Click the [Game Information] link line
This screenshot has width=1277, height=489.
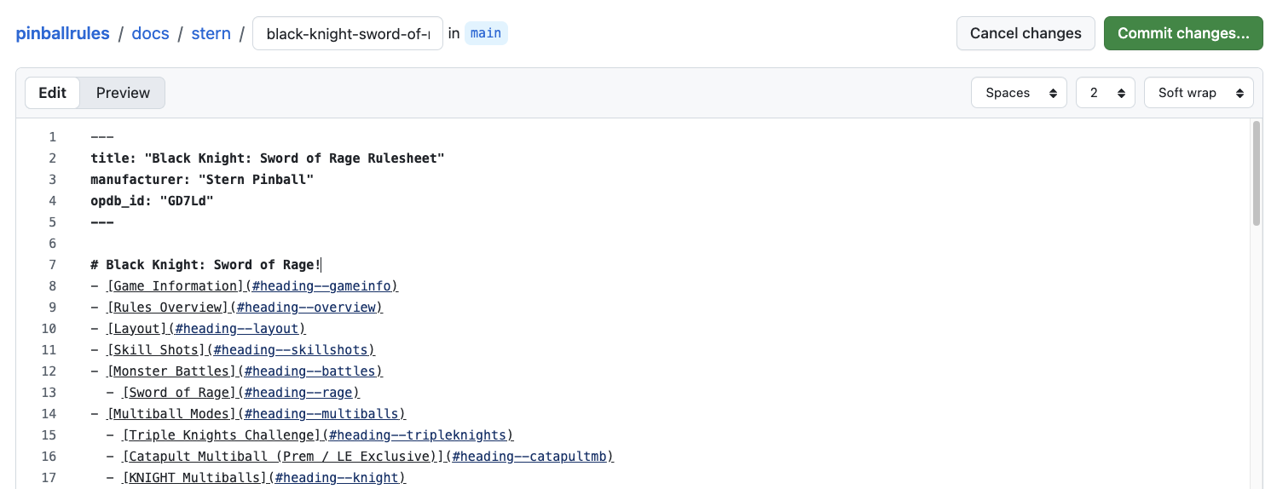coord(245,286)
